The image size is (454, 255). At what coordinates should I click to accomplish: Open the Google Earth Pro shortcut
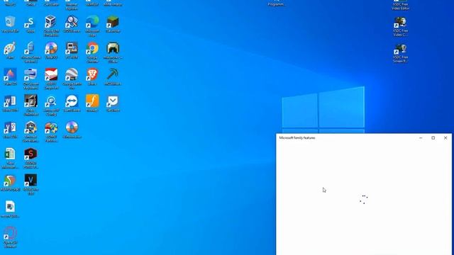click(x=72, y=75)
